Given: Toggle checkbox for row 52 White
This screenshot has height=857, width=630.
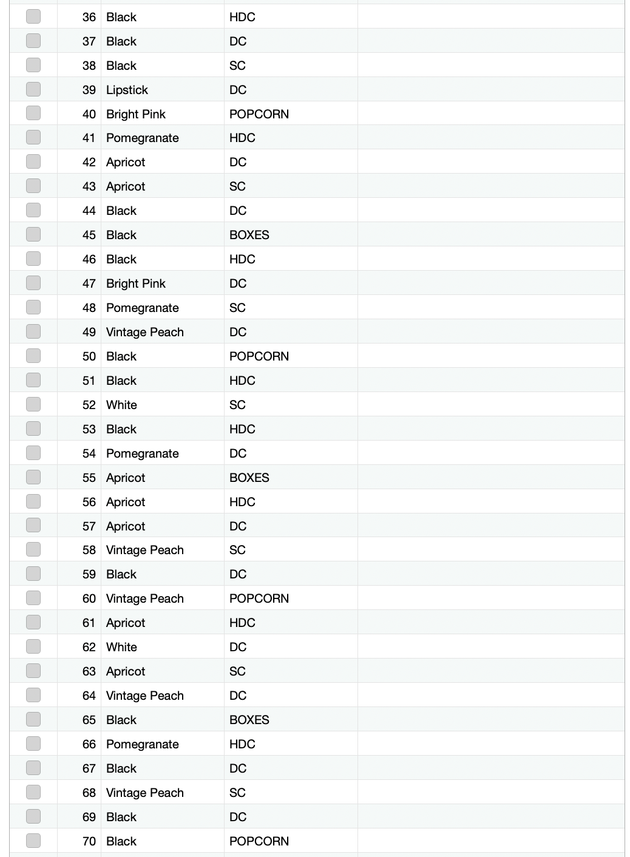Looking at the screenshot, I should 33,404.
